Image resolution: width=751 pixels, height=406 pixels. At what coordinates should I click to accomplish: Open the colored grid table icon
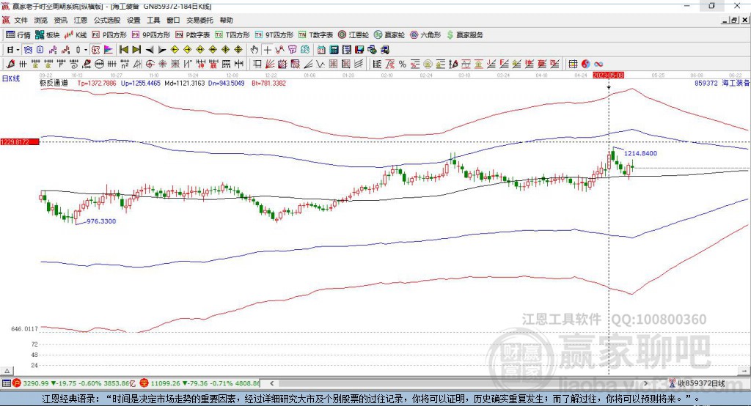(x=572, y=64)
